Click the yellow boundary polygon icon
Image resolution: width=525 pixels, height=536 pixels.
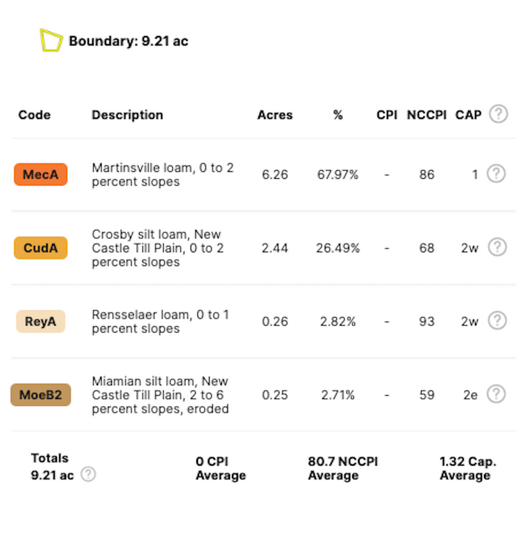click(x=51, y=41)
